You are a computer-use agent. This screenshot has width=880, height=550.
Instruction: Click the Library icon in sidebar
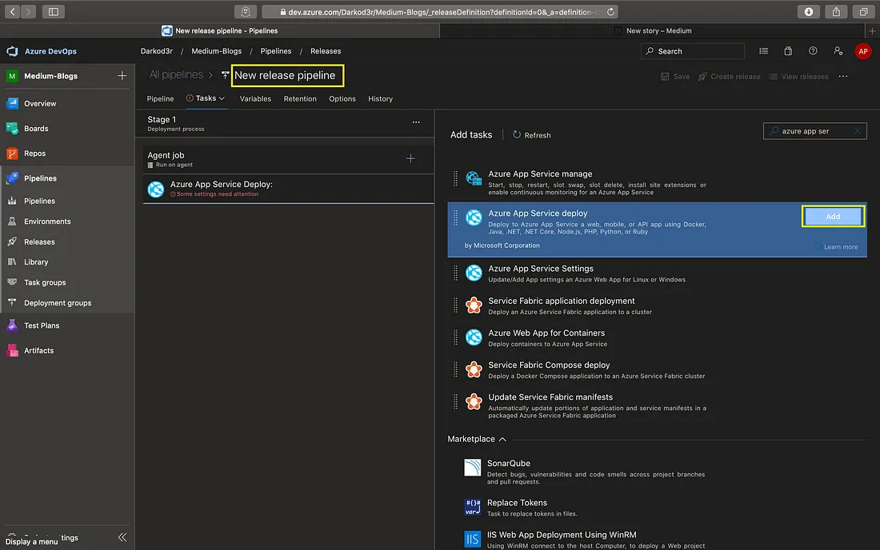(x=12, y=262)
